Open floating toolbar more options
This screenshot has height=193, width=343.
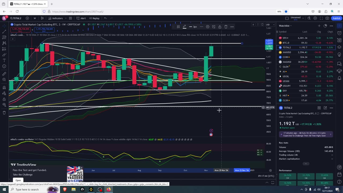click(232, 27)
